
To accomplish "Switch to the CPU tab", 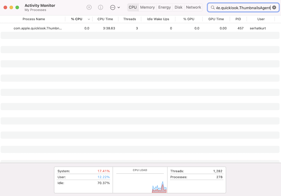I will click(x=133, y=7).
